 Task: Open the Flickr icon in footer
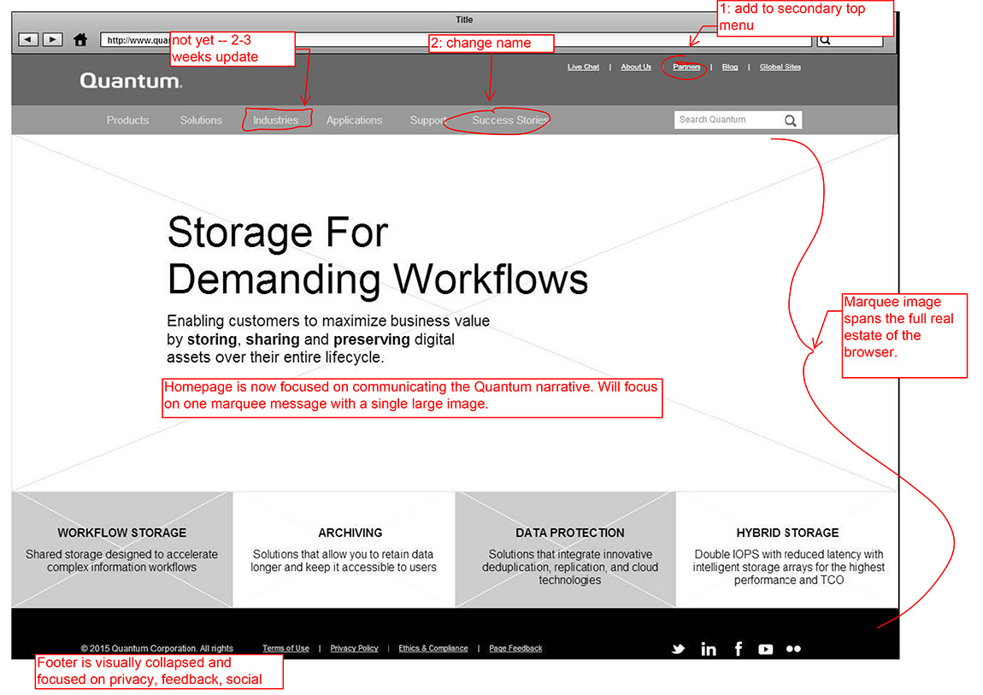click(794, 649)
